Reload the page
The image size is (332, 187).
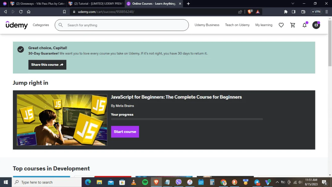coord(21,12)
